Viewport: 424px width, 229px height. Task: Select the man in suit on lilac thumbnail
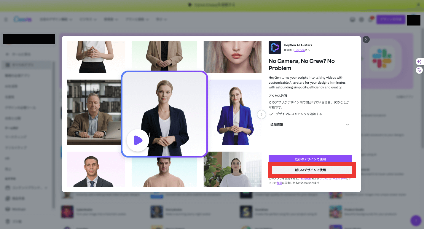coord(96,169)
